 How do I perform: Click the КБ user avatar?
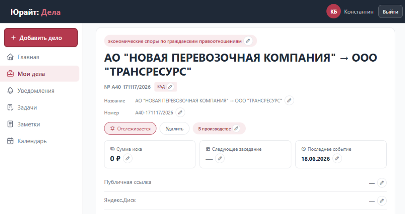[x=334, y=12]
